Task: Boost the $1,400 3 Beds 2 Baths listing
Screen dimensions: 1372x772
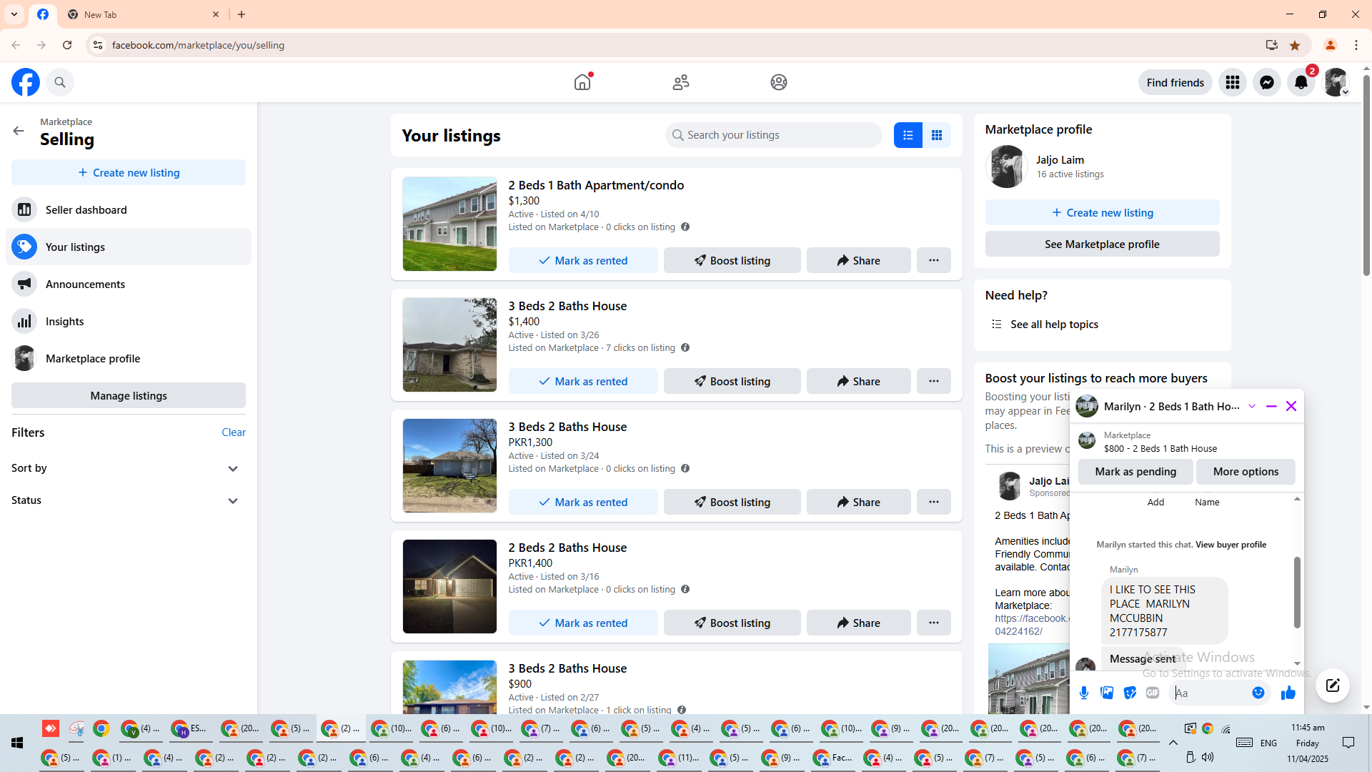Action: 732,381
